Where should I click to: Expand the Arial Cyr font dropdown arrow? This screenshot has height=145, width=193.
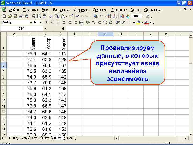point(31,23)
